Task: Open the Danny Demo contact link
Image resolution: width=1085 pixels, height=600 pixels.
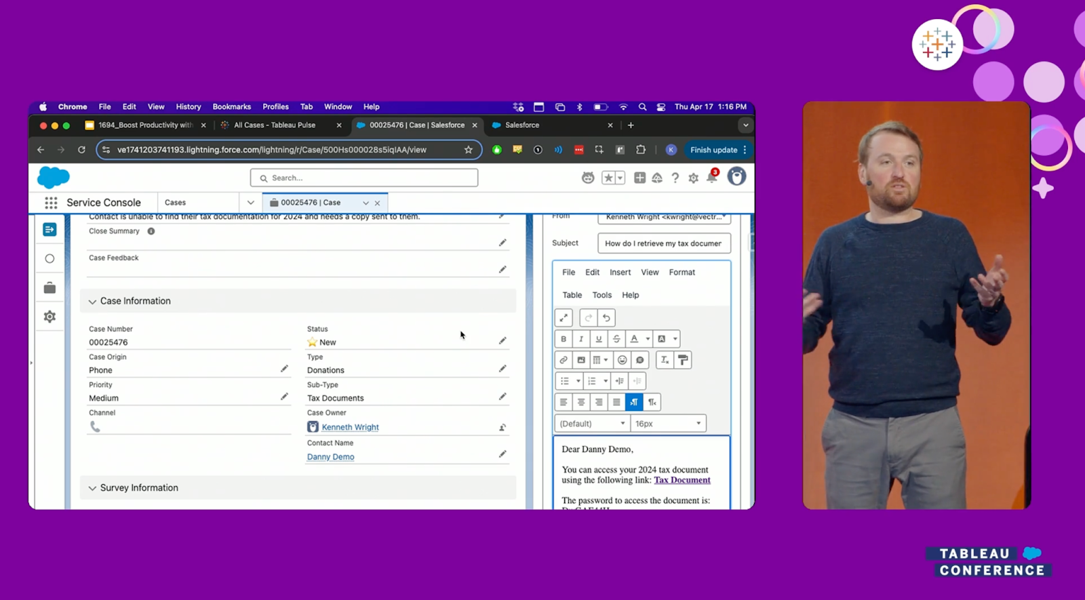Action: point(330,457)
